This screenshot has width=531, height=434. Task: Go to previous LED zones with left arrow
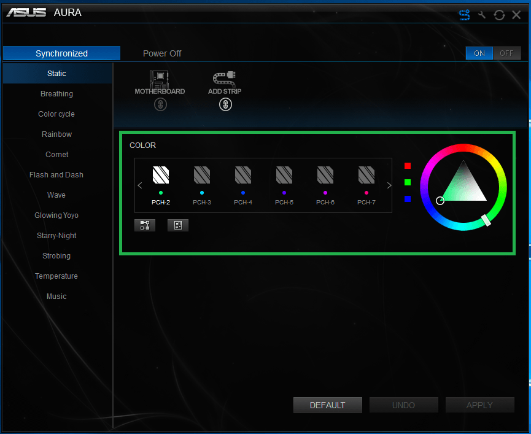click(140, 185)
